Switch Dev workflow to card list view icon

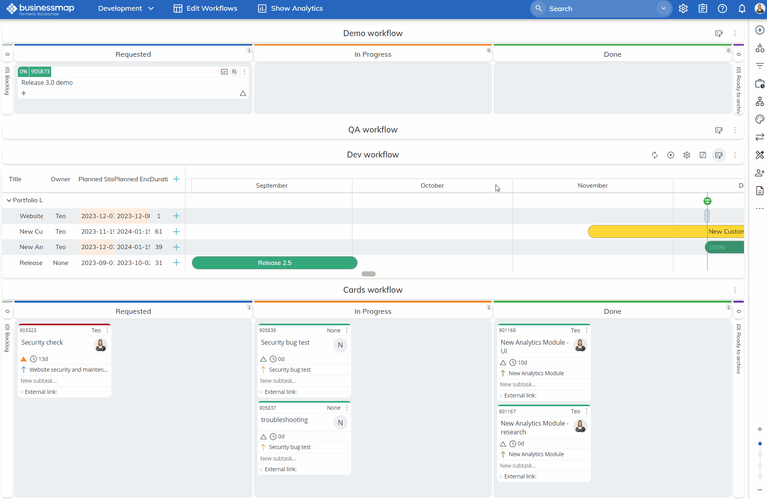(703, 155)
